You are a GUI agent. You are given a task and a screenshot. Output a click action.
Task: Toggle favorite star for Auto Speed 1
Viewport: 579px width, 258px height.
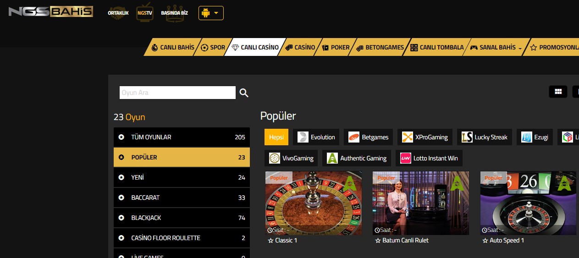coord(485,241)
